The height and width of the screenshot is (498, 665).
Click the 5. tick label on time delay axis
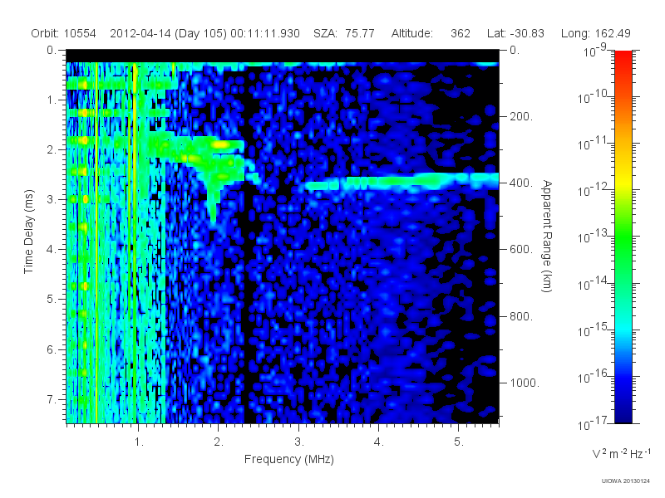pyautogui.click(x=52, y=299)
